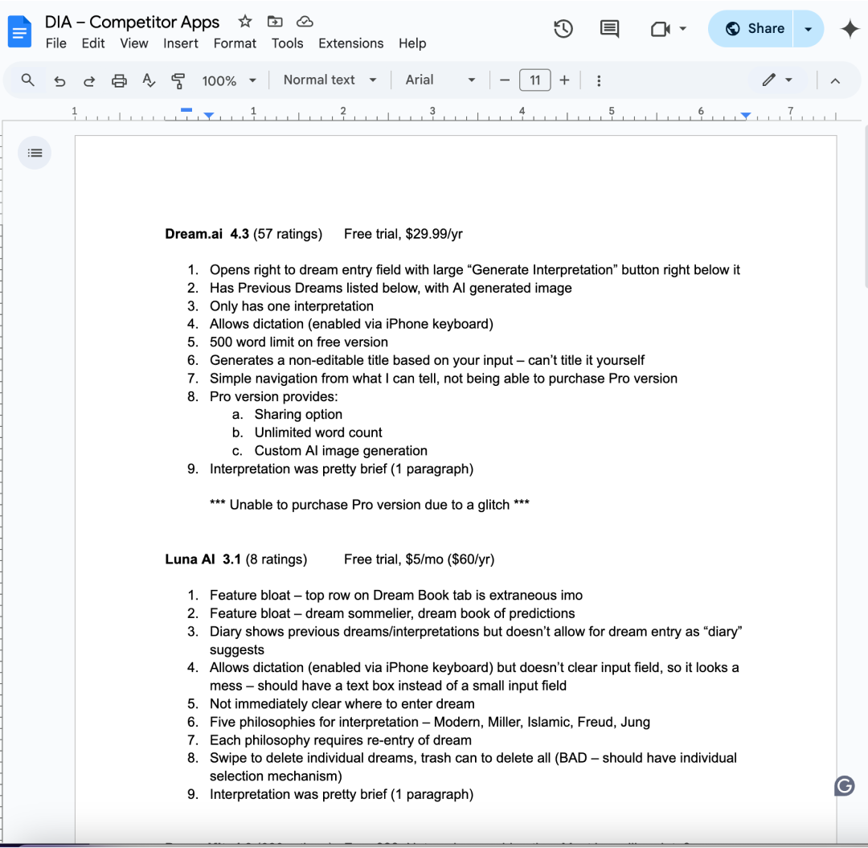Click Dream.ai's 'Allows dictation (enabled via iPhone keyboard)' line

pos(351,324)
